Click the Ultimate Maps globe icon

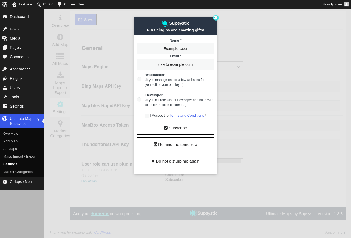click(5, 118)
